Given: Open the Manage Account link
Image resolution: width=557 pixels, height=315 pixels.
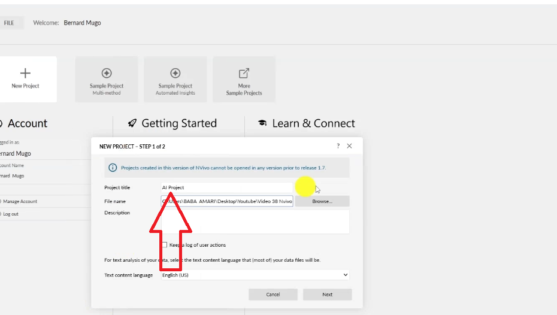Looking at the screenshot, I should point(20,201).
